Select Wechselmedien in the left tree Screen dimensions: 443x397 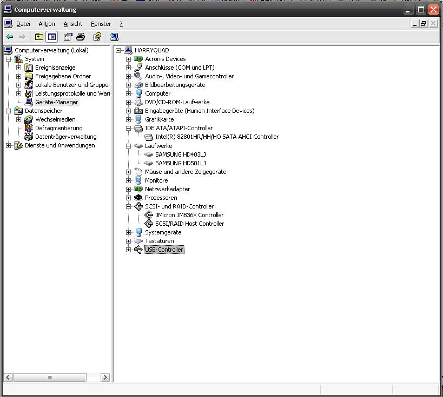click(55, 119)
